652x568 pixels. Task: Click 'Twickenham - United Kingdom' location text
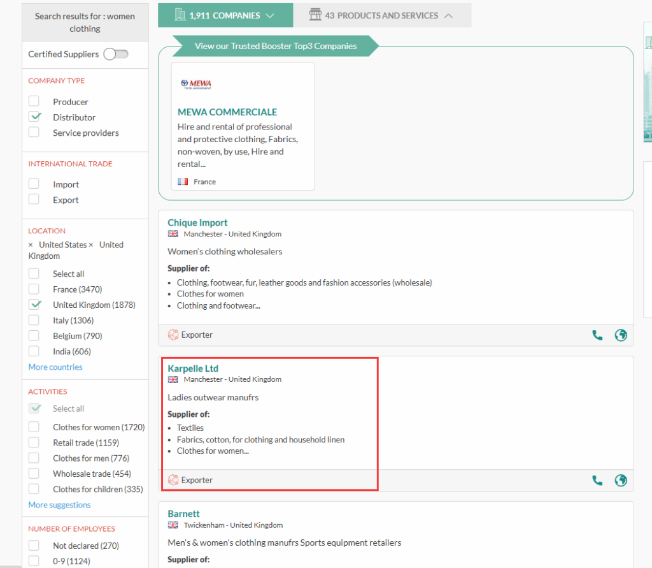tap(233, 525)
